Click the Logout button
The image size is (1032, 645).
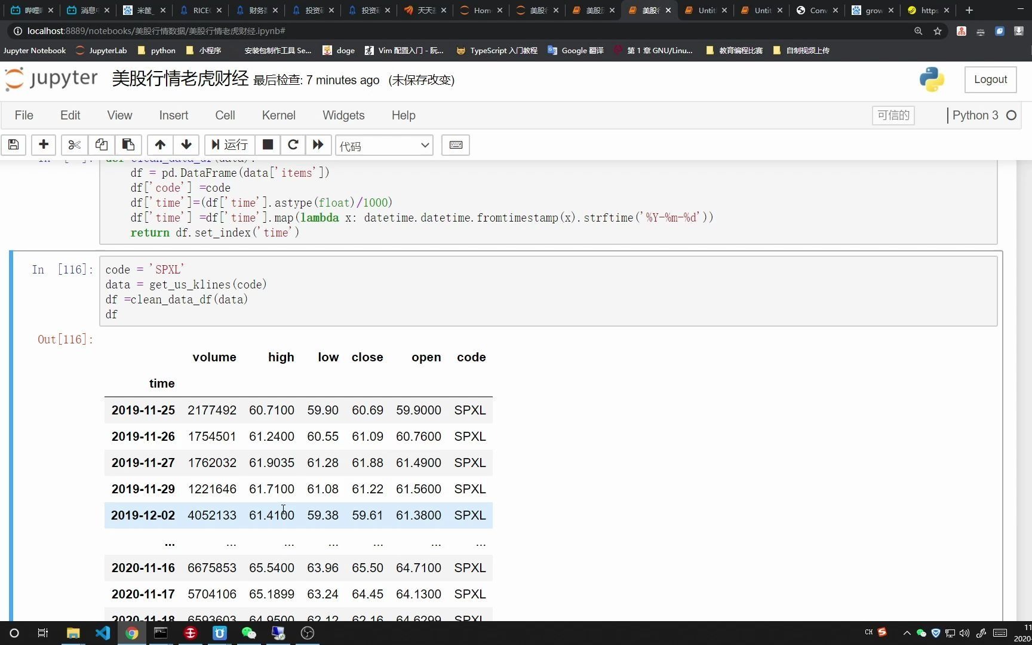point(990,79)
